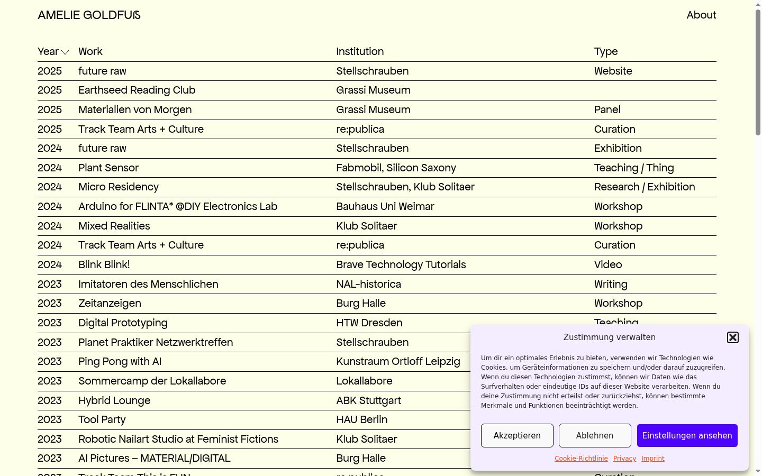Click the 'Video' type cell
This screenshot has height=476, width=762.
(x=608, y=265)
